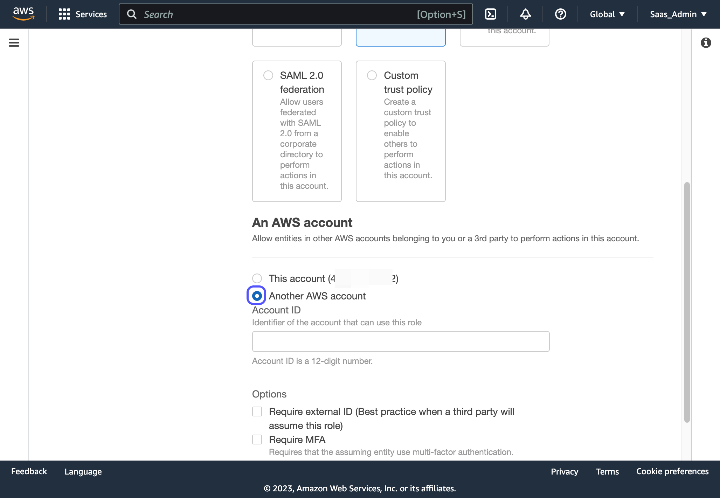Click into the Account ID field
Screen dimensions: 720x498
[x=401, y=341]
